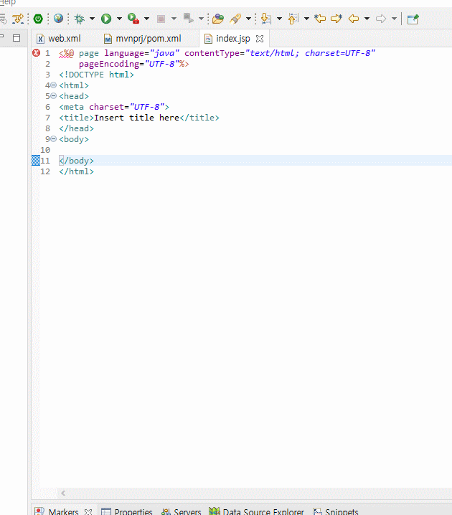Open the internal web browser globe icon
Screen dimensions: 452x515
[x=58, y=19]
